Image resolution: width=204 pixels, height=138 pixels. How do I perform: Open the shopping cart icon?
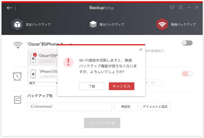[x=172, y=7]
